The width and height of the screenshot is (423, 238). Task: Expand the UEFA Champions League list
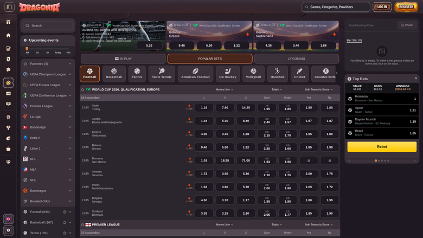70,74
